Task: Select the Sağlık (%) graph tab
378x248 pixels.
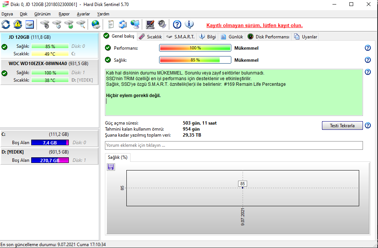Action: [118, 157]
